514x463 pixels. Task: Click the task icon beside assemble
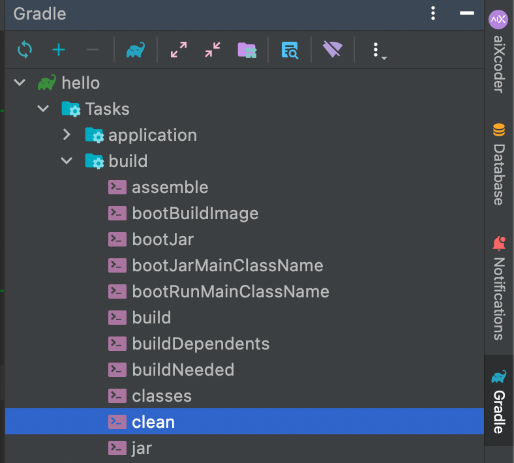click(117, 187)
